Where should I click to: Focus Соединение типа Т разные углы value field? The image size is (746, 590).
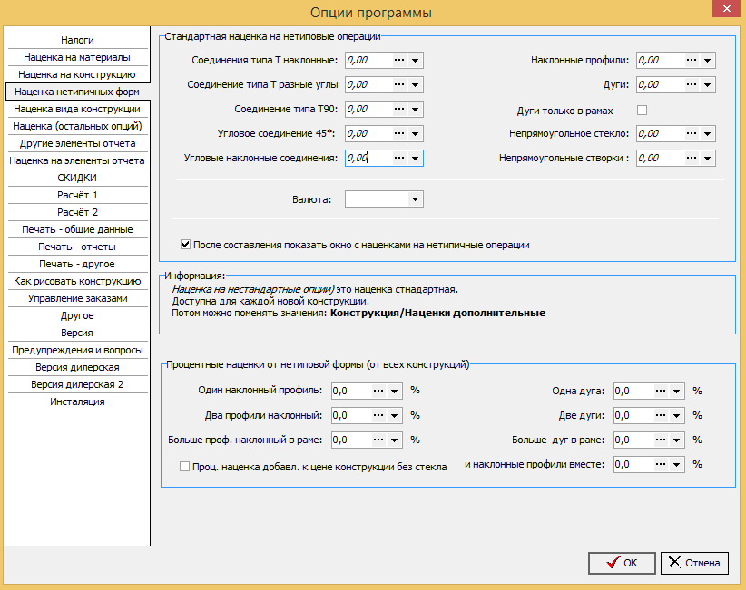tap(369, 85)
